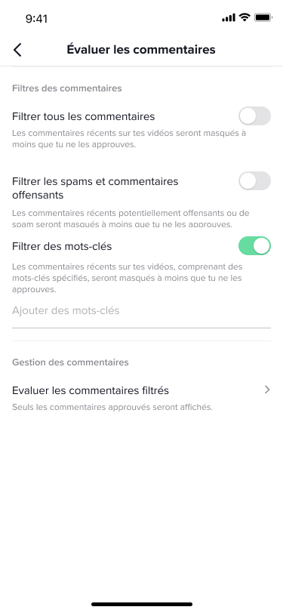The width and height of the screenshot is (283, 613).
Task: Tap the Seuls les commentaires approuvés description
Action: coord(112,407)
